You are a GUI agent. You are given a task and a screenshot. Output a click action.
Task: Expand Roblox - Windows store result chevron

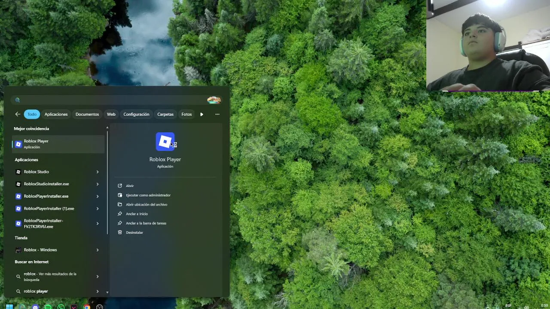(98, 250)
